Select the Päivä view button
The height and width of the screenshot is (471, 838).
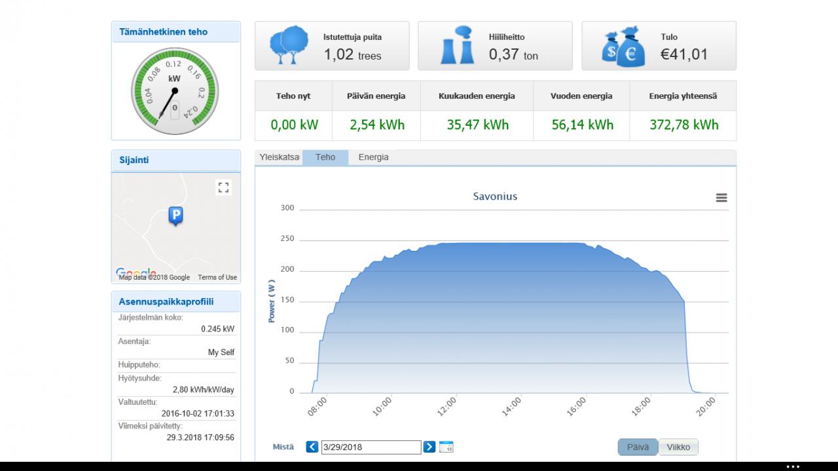pos(638,447)
